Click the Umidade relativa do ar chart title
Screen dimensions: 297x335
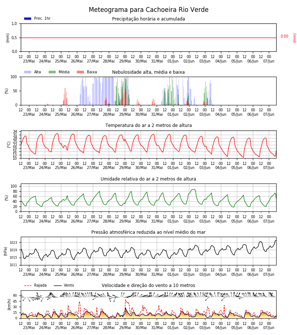(x=148, y=179)
